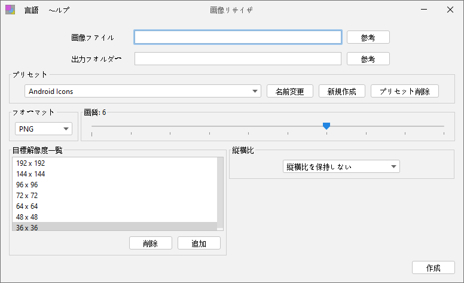The image size is (464, 283).
Task: Select the 96 x 96 resolution entry
Action: click(x=115, y=185)
